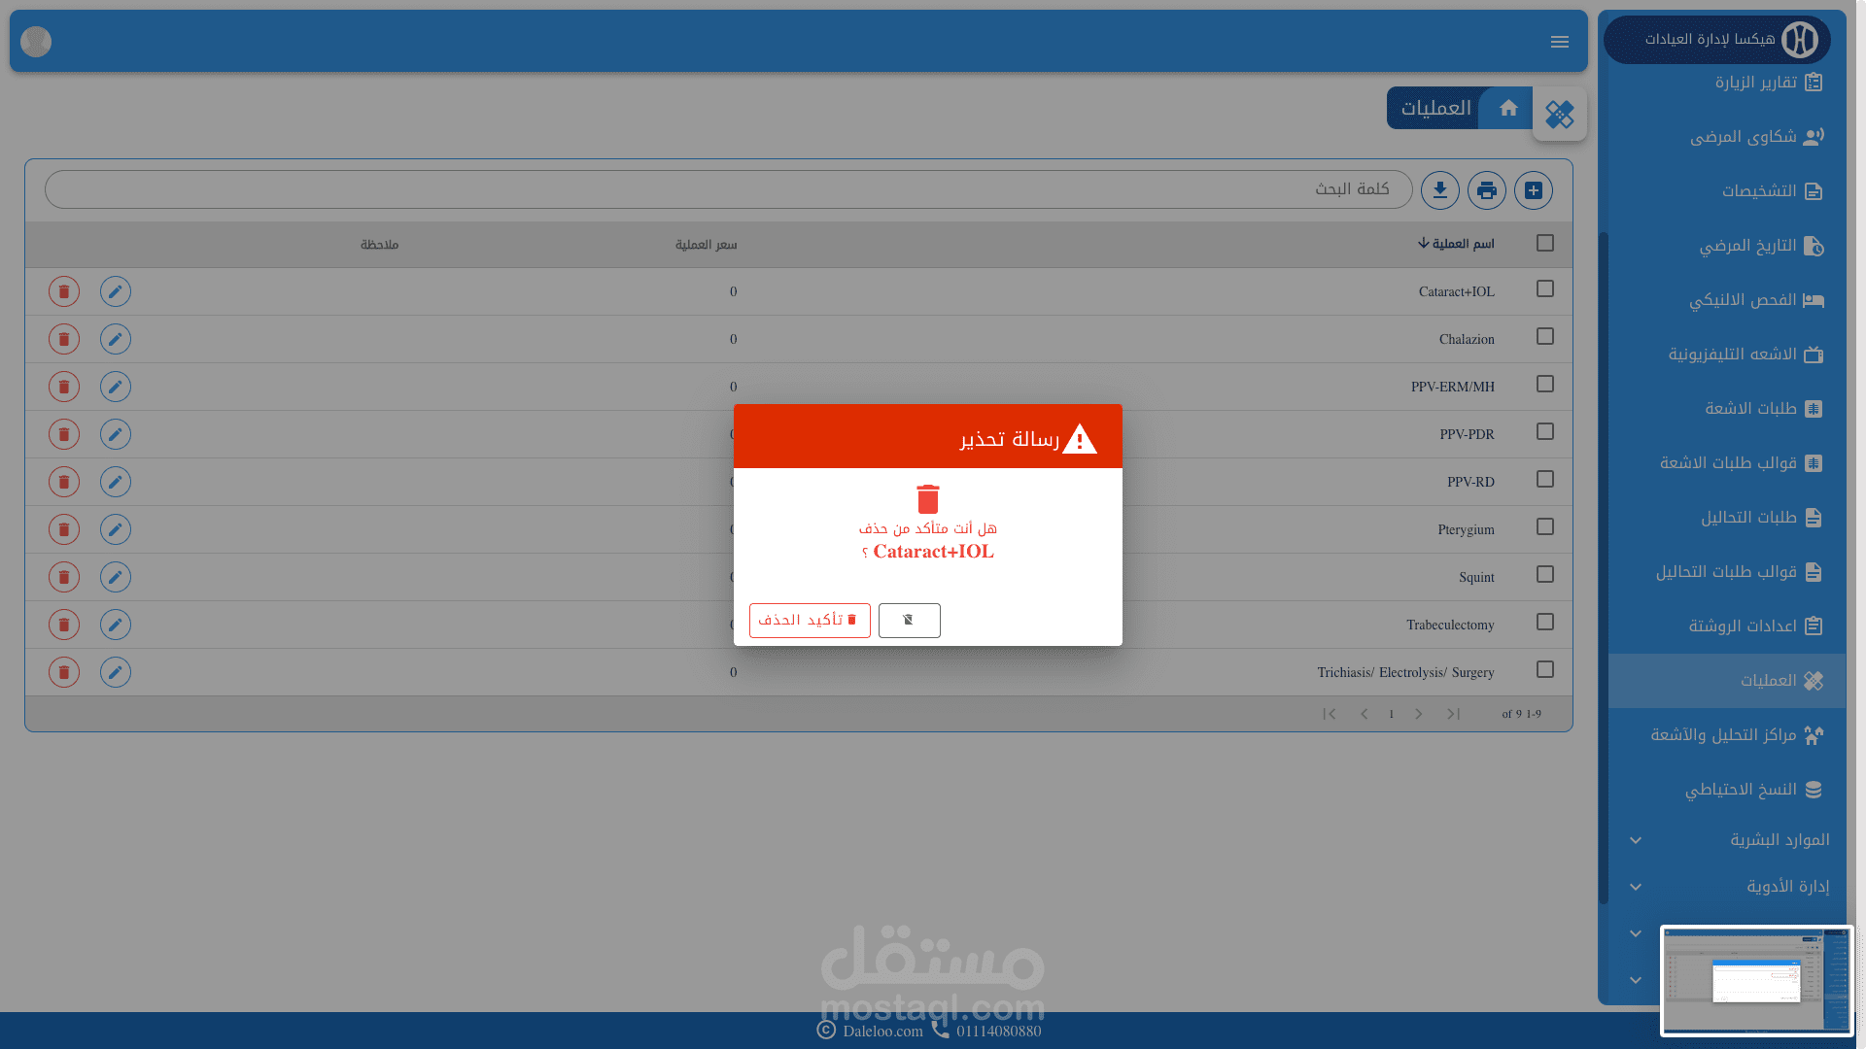
Task: Check the Squint row checkbox
Action: pos(1545,574)
